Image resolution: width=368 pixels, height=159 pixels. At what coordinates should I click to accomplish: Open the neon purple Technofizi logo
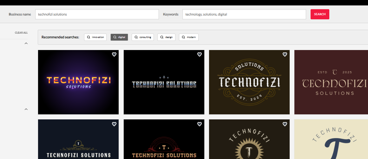click(78, 82)
